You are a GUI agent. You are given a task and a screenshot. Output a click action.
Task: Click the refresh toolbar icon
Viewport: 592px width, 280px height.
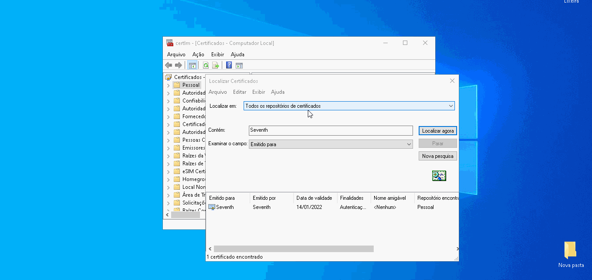point(206,65)
